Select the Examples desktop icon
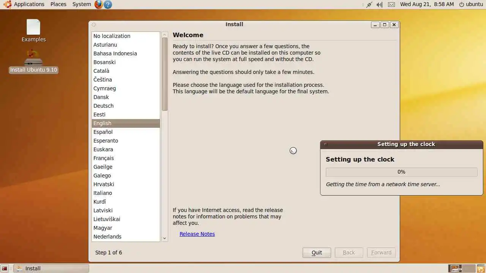This screenshot has height=273, width=486. point(33,31)
